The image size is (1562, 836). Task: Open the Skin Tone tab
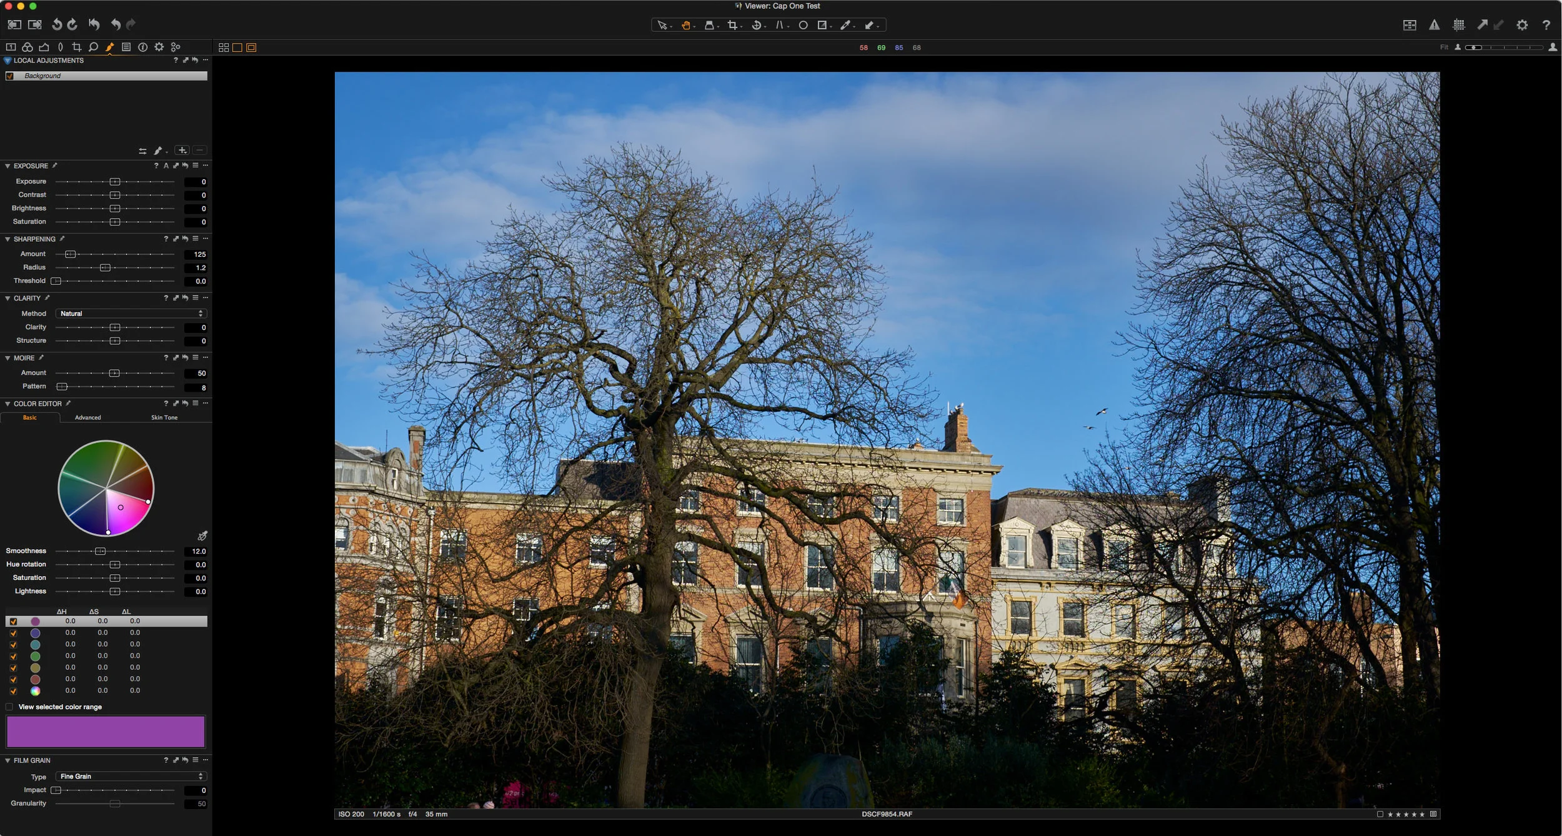(164, 417)
